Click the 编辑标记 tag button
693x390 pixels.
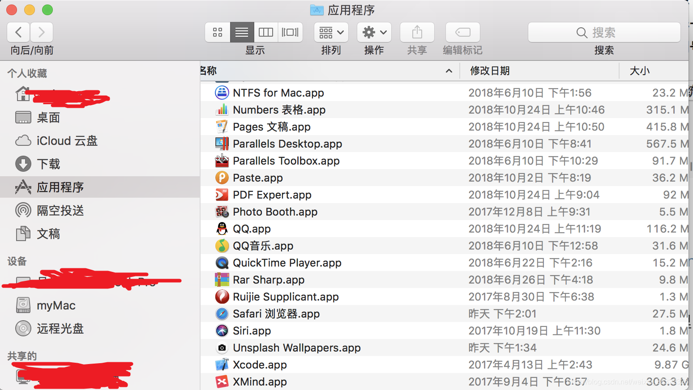463,32
